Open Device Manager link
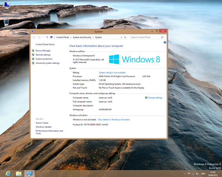 pos(43,51)
